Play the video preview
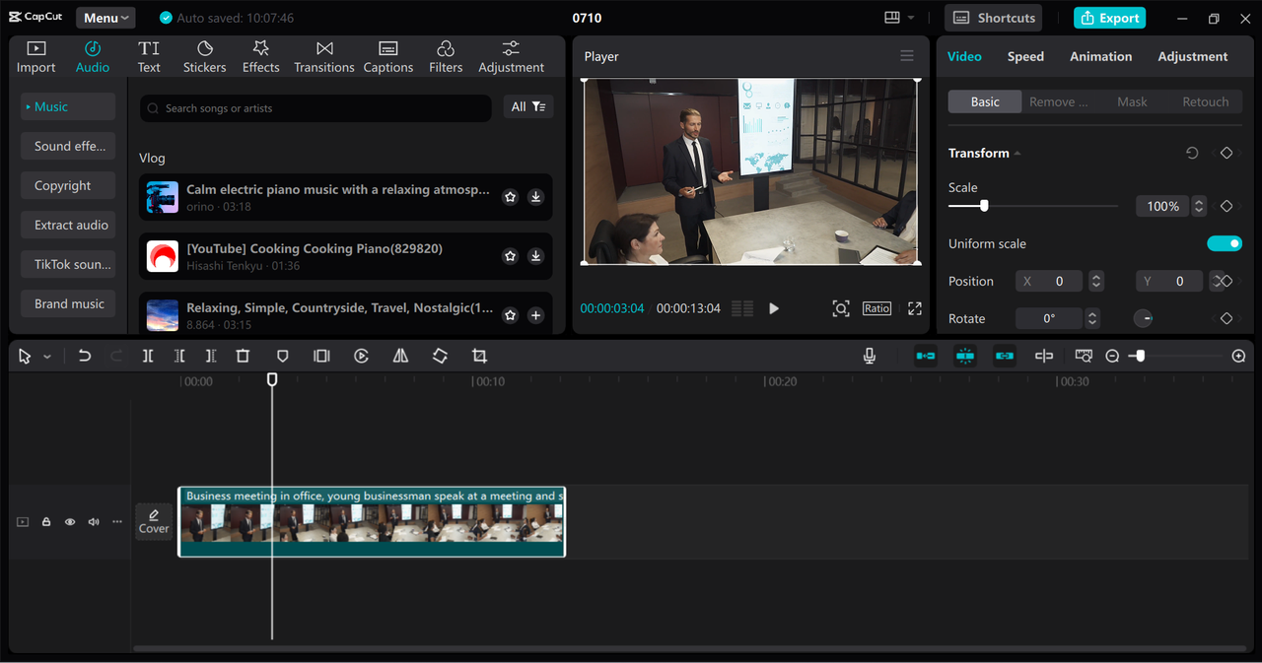The image size is (1262, 663). tap(774, 308)
